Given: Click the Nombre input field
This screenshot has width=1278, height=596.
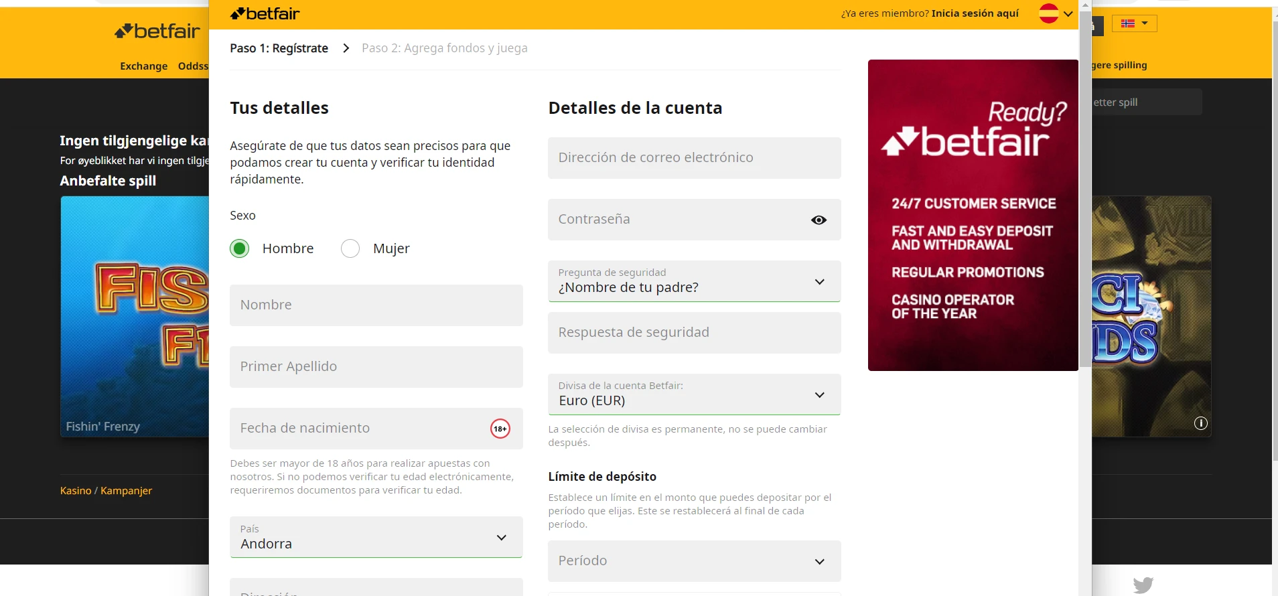Looking at the screenshot, I should coord(376,305).
